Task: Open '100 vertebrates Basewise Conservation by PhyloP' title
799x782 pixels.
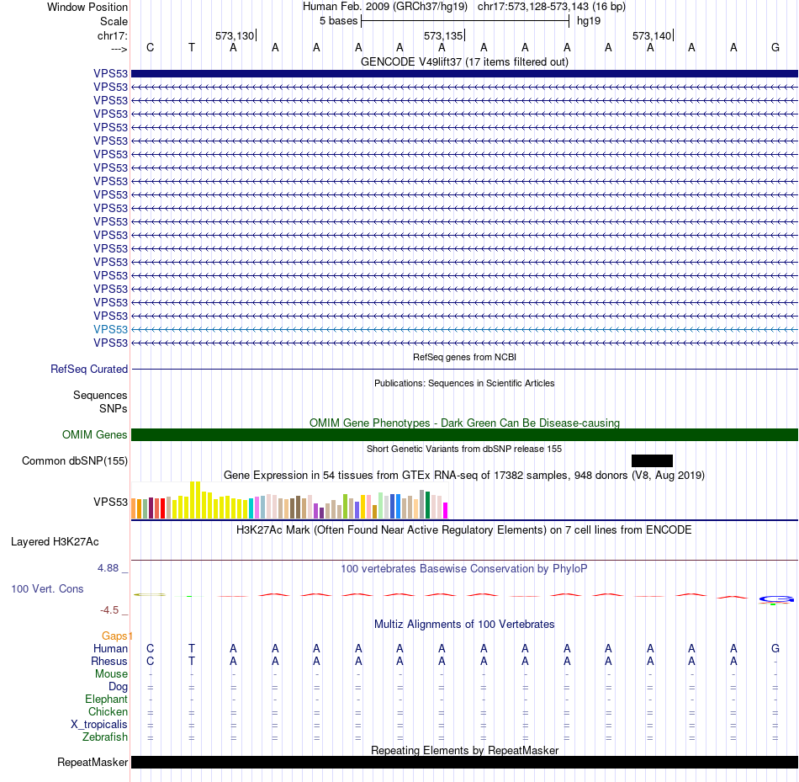Action: (464, 568)
